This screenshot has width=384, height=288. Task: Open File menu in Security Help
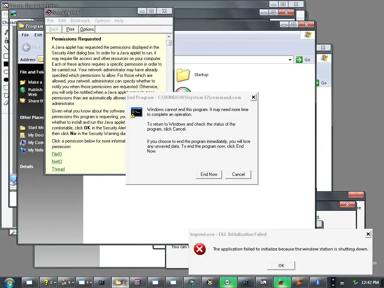click(x=51, y=21)
